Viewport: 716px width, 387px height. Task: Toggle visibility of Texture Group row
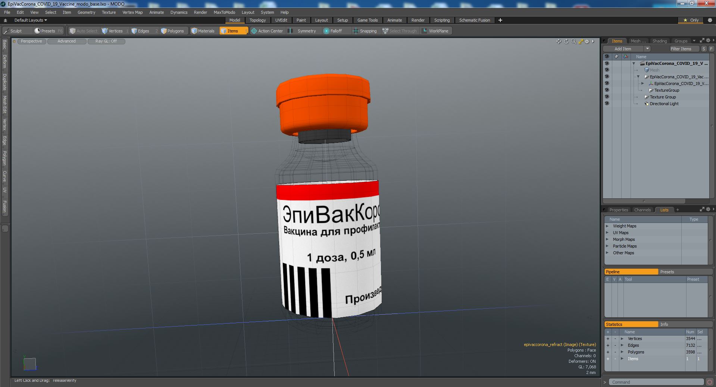pos(607,97)
